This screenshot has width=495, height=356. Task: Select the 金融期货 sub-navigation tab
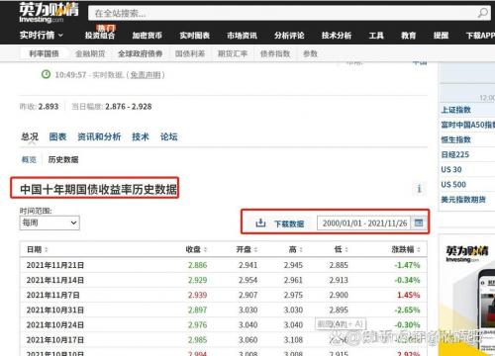[90, 53]
